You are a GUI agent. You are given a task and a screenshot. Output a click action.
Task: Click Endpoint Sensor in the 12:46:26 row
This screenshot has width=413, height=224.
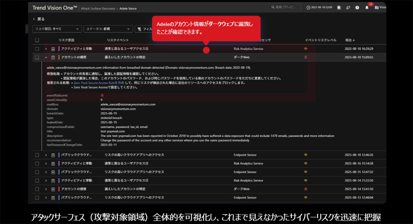pyautogui.click(x=245, y=155)
